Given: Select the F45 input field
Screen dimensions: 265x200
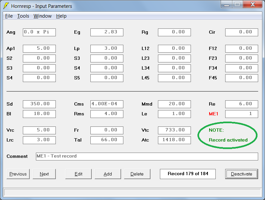Looking at the screenshot, I should [242, 78].
